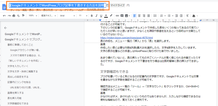Screen dimensions: 218x106
Task: Open the ファイル menu
Action: click(x=15, y=10)
